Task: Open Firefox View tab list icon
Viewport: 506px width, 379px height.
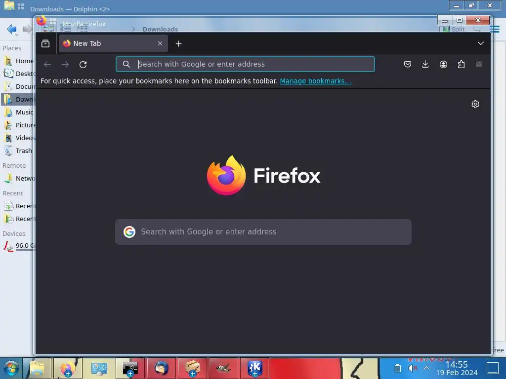Action: point(45,43)
